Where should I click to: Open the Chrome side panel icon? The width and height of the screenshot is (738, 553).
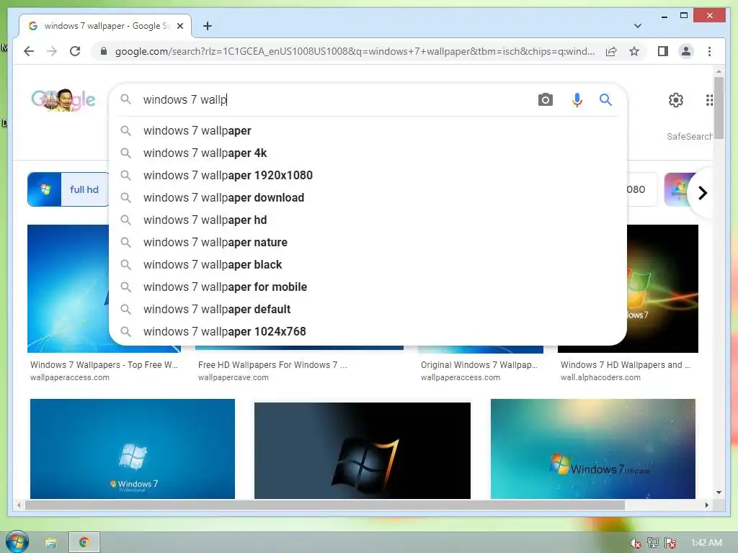[663, 51]
